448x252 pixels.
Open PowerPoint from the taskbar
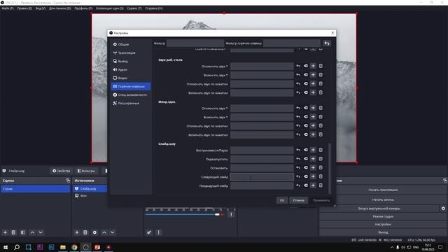(97, 247)
